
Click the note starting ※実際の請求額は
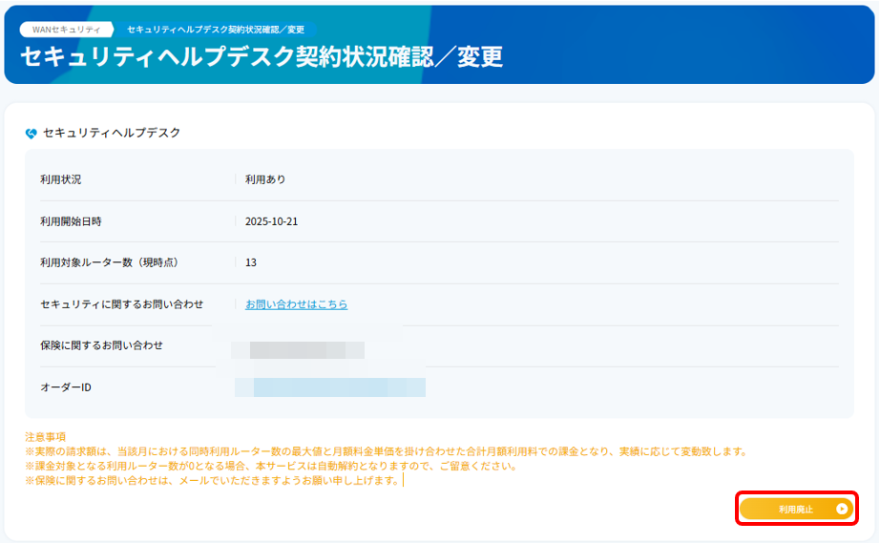(x=387, y=451)
